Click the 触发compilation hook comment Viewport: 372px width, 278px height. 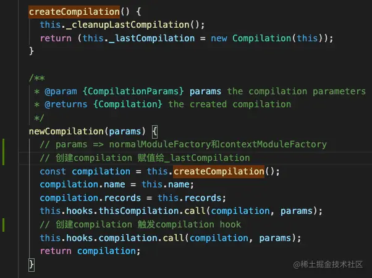coord(140,224)
